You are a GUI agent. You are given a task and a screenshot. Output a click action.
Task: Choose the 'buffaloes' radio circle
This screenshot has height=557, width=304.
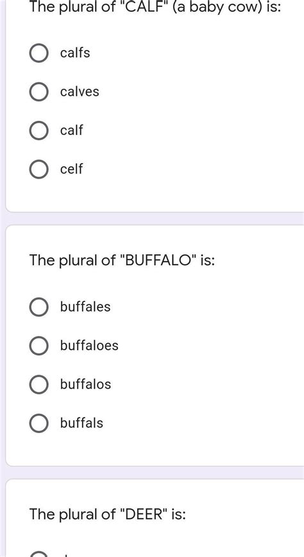point(38,346)
